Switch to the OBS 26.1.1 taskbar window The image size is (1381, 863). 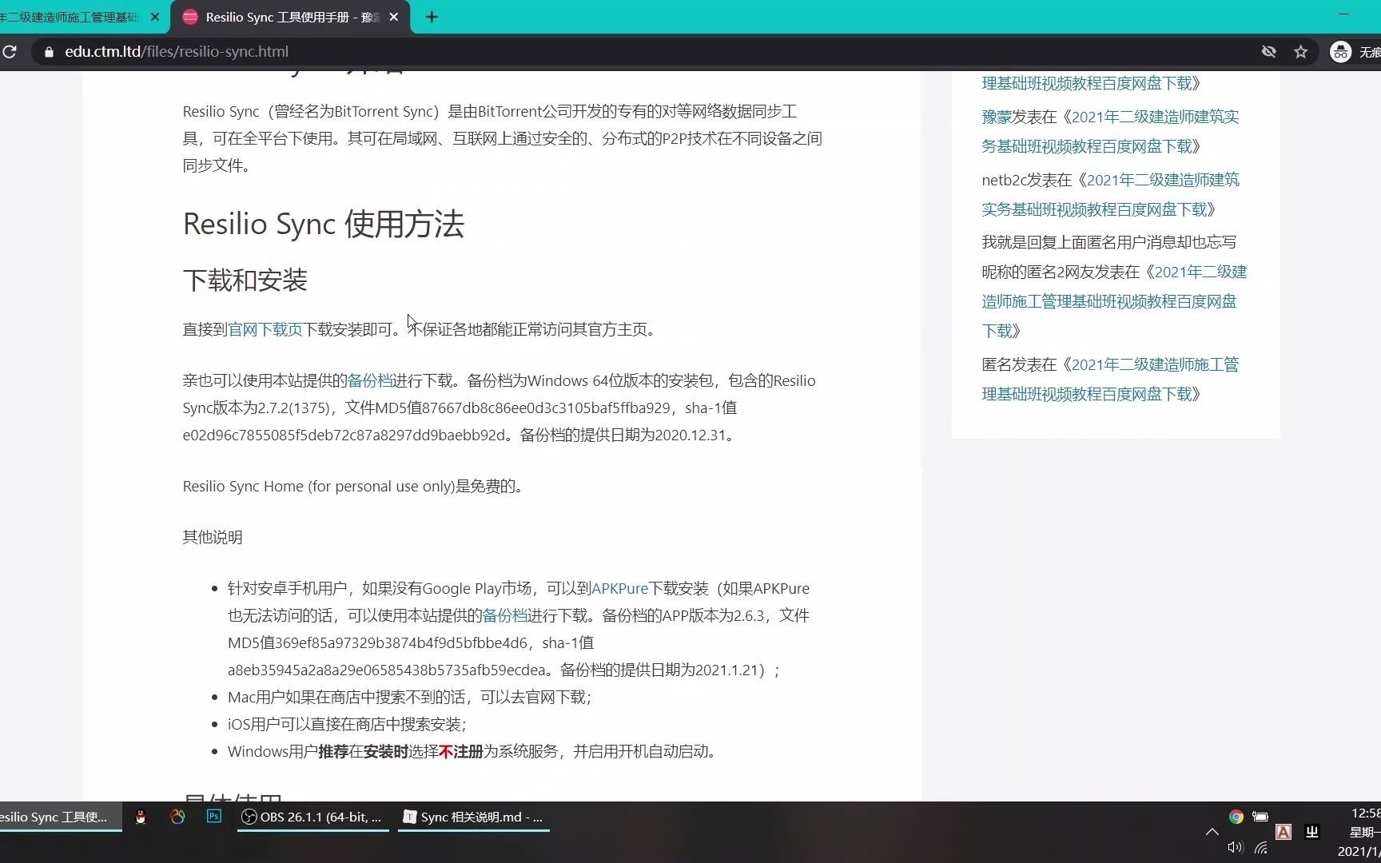pos(313,817)
